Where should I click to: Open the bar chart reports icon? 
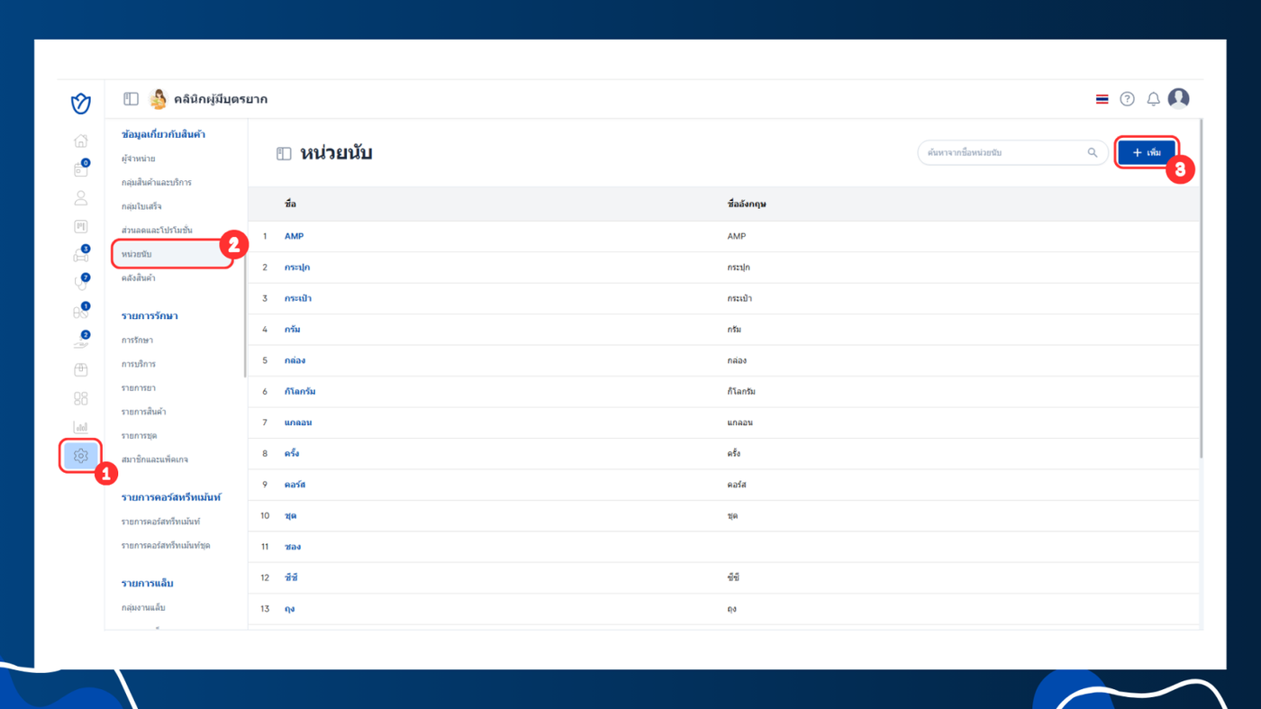coord(80,427)
